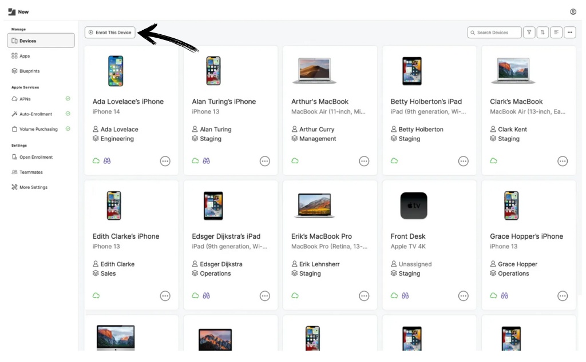Open Teammates settings page
Image resolution: width=586 pixels, height=362 pixels.
pos(31,172)
